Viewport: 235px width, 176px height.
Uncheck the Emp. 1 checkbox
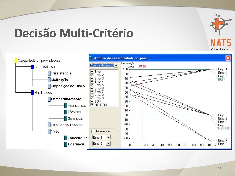point(92,72)
